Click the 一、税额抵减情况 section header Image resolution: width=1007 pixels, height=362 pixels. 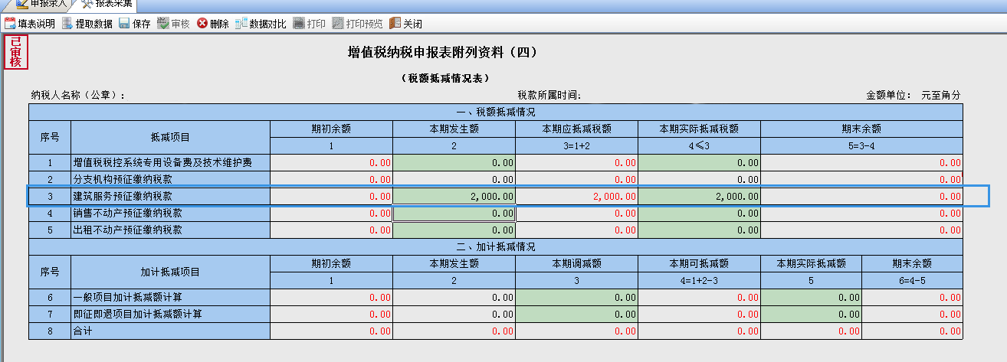tap(495, 112)
